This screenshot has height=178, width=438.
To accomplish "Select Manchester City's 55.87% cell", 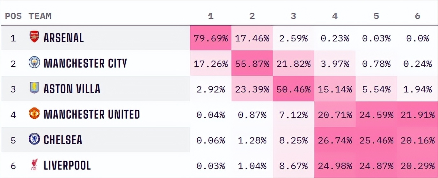I will coord(252,64).
